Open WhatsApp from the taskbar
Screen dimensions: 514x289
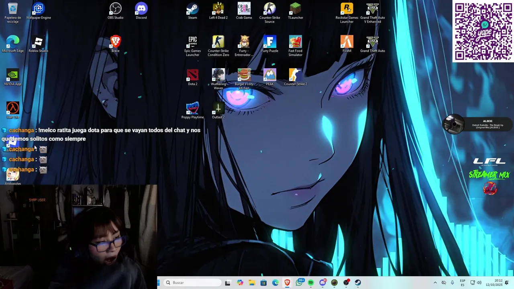[x=299, y=283]
